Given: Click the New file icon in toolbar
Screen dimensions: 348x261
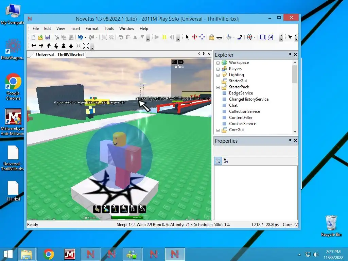Looking at the screenshot, I should pyautogui.click(x=34, y=37).
